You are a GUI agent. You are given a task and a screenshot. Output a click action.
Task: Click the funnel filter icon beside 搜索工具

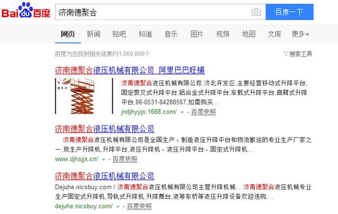pyautogui.click(x=286, y=54)
